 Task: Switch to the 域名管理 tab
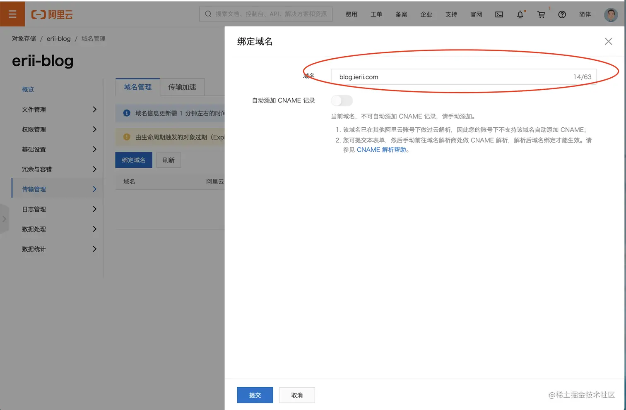pyautogui.click(x=138, y=87)
